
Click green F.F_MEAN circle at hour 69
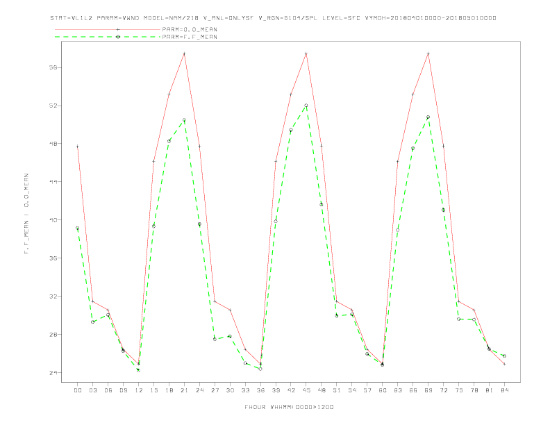[428, 117]
